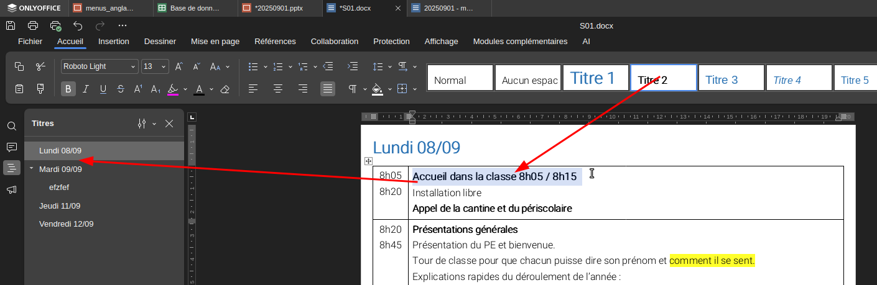Viewport: 877px width, 285px height.
Task: Undo the last action
Action: click(78, 25)
